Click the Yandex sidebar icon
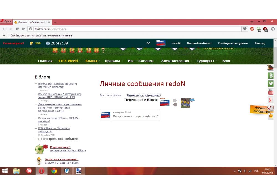Viewport: 277px width, 194px height. tap(271, 100)
